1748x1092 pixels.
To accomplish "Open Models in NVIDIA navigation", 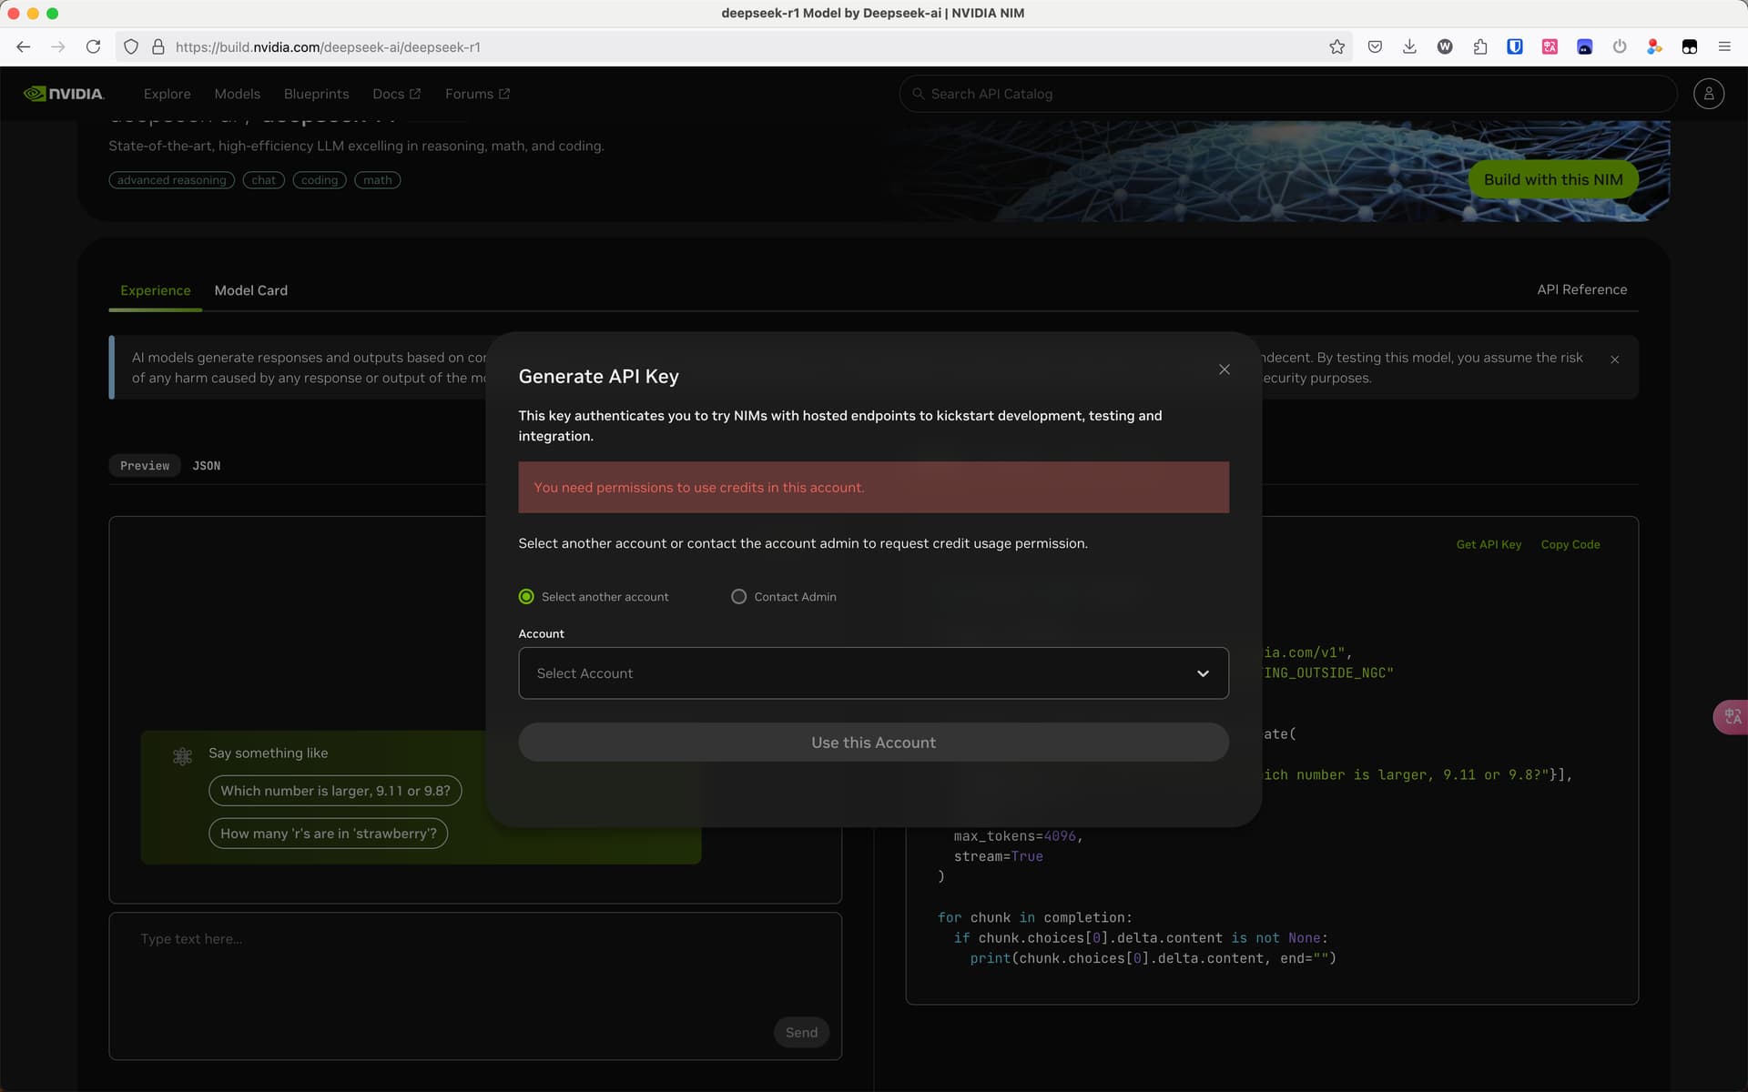I will click(x=237, y=94).
